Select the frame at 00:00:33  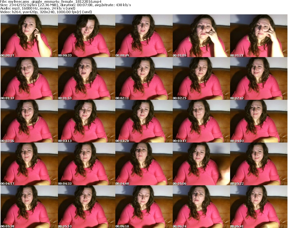tap(86, 36)
